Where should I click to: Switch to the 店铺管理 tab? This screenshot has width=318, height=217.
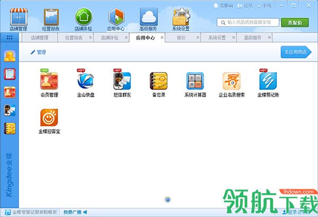pyautogui.click(x=40, y=38)
